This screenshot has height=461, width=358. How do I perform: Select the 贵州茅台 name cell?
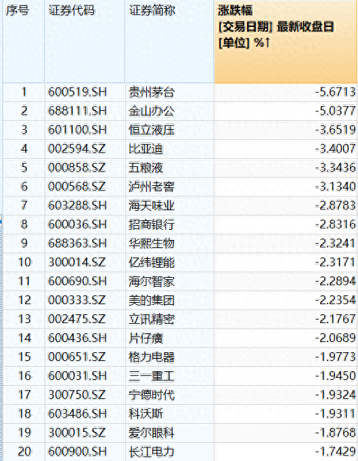pyautogui.click(x=170, y=93)
